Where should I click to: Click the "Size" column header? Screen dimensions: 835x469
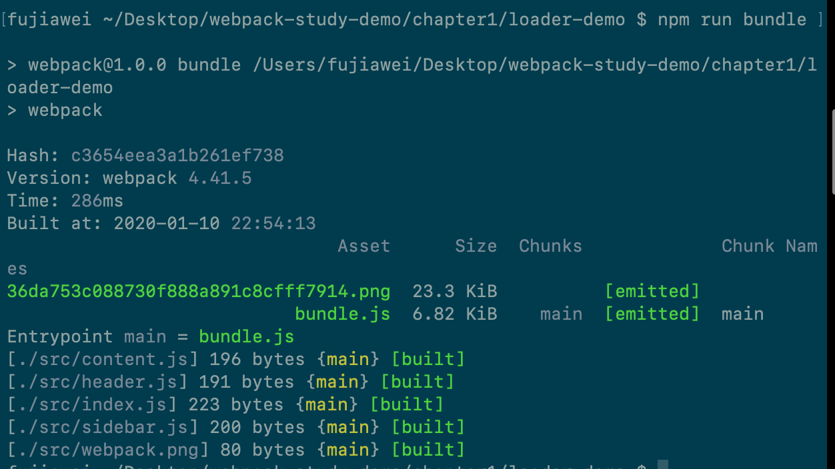(476, 246)
